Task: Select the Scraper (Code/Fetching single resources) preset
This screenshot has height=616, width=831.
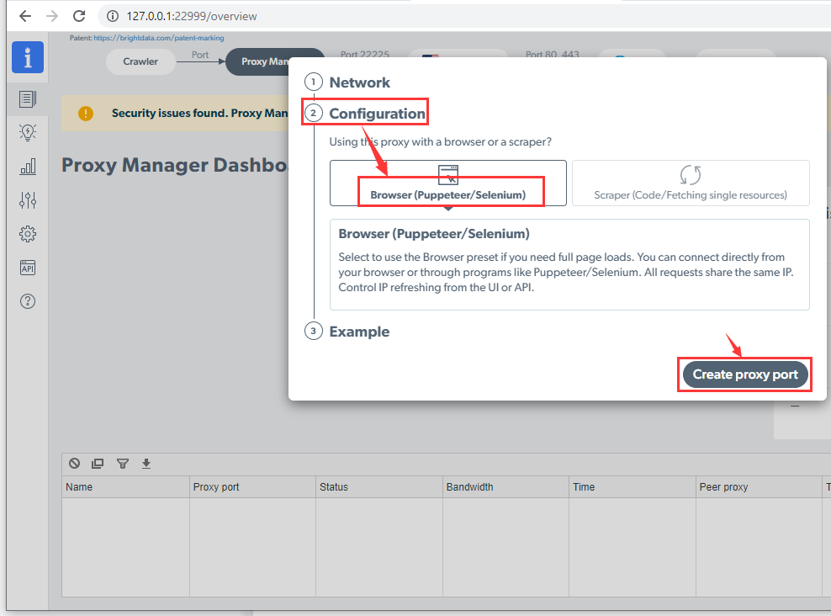Action: point(691,183)
